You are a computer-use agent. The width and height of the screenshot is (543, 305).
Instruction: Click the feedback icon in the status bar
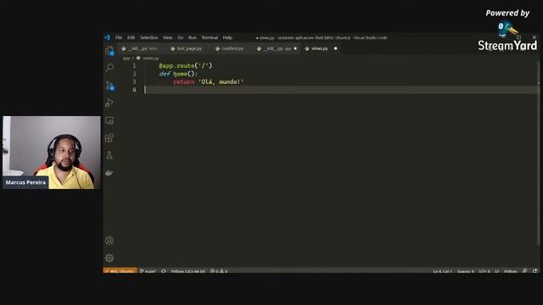525,271
